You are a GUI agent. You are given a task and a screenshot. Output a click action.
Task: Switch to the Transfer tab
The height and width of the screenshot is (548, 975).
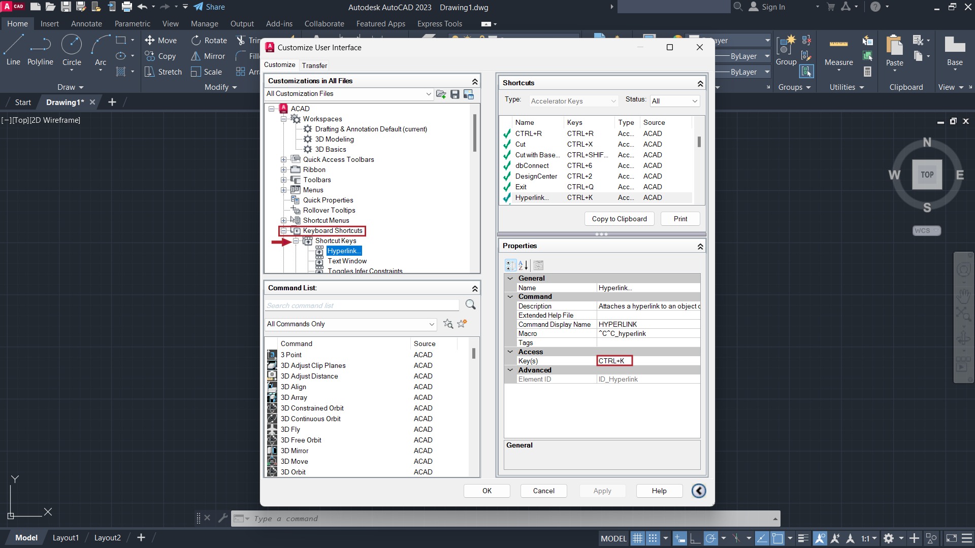pyautogui.click(x=314, y=65)
